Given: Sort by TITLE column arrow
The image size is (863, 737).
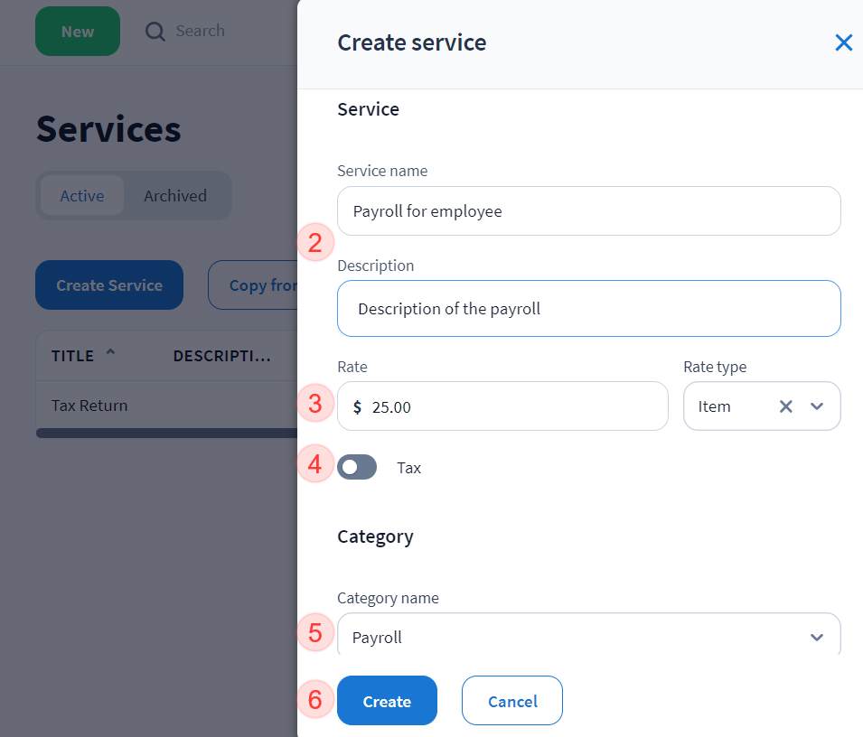Looking at the screenshot, I should pyautogui.click(x=110, y=354).
